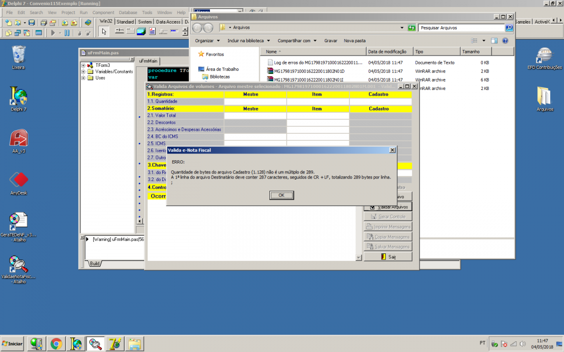The width and height of the screenshot is (564, 352).
Task: Open the Component menu
Action: coord(103,13)
